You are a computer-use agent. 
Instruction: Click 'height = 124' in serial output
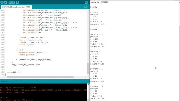(97, 64)
